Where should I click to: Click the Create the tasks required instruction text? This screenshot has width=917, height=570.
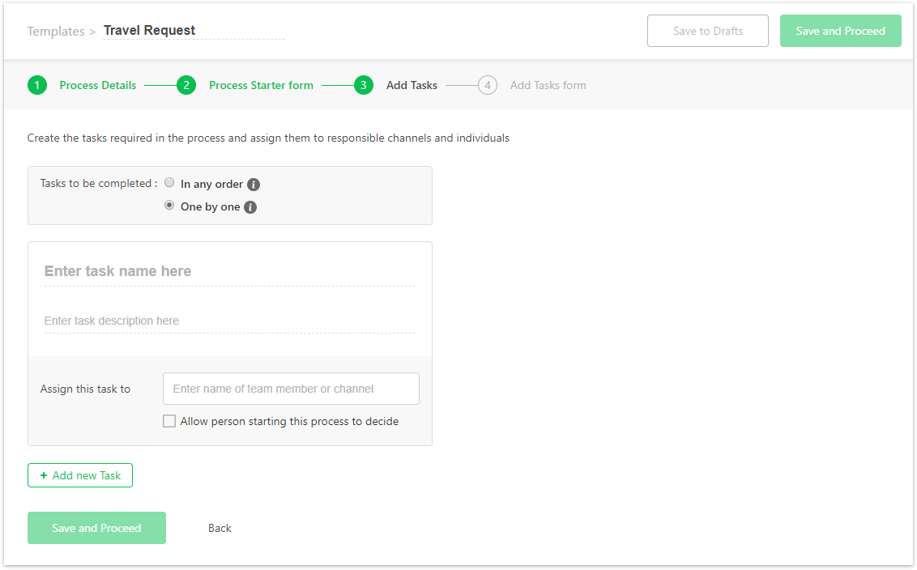click(x=268, y=138)
